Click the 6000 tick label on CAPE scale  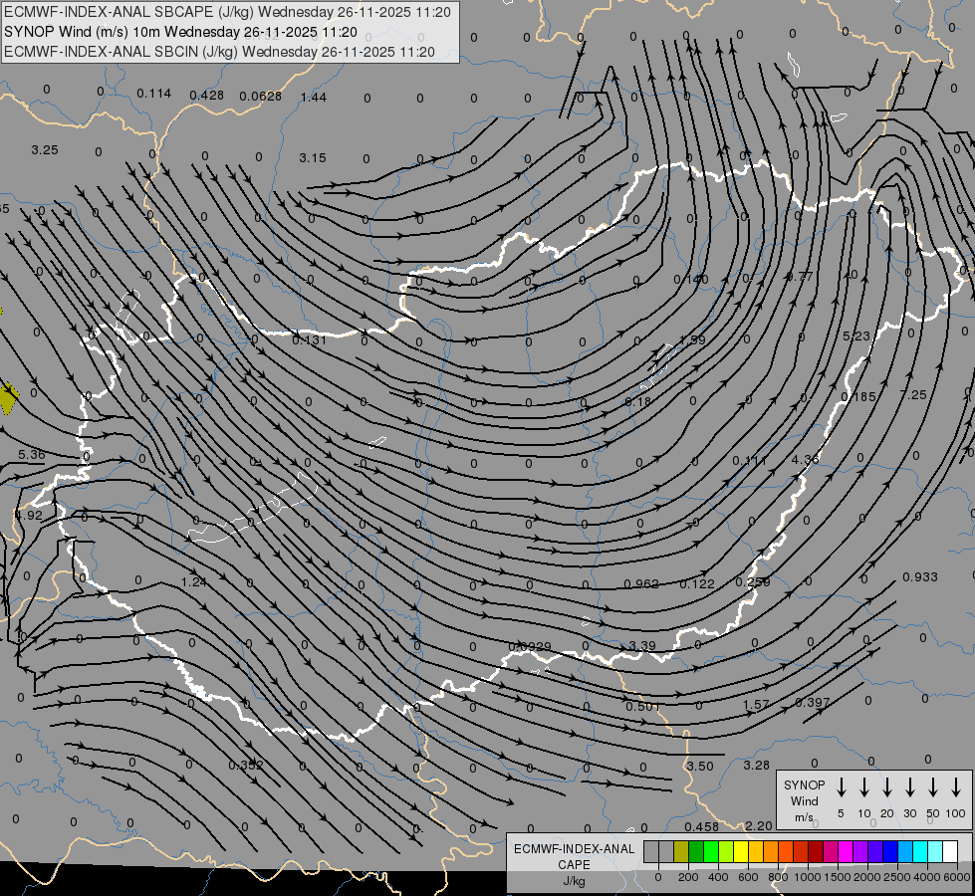(956, 877)
